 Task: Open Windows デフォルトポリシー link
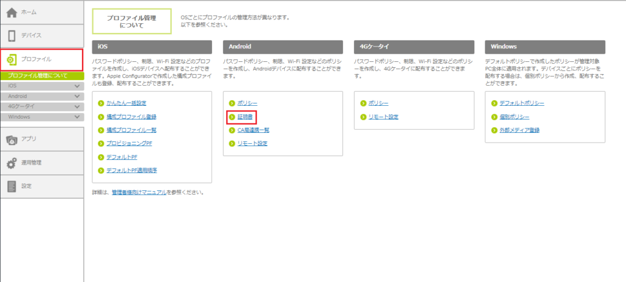[x=521, y=103]
